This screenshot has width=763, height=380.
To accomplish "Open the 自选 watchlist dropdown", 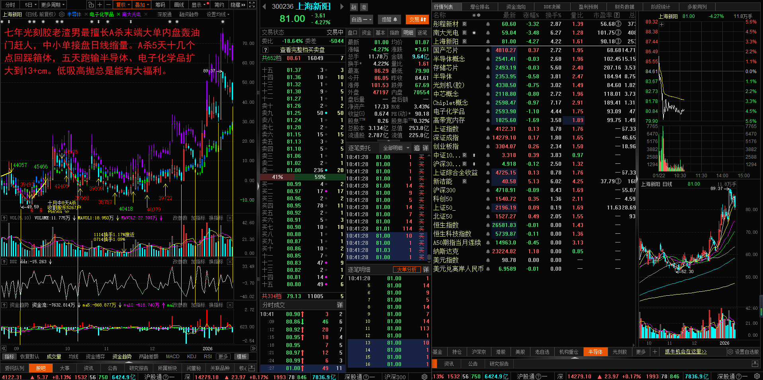I will (x=361, y=19).
